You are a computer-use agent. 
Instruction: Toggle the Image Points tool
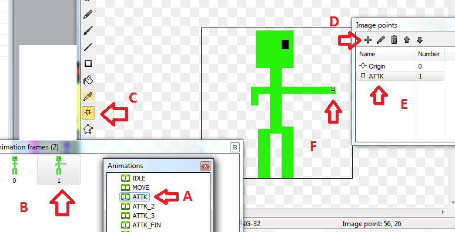(x=88, y=112)
